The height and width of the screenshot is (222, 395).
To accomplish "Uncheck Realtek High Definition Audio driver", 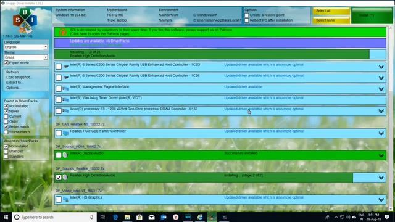I will click(x=59, y=177).
